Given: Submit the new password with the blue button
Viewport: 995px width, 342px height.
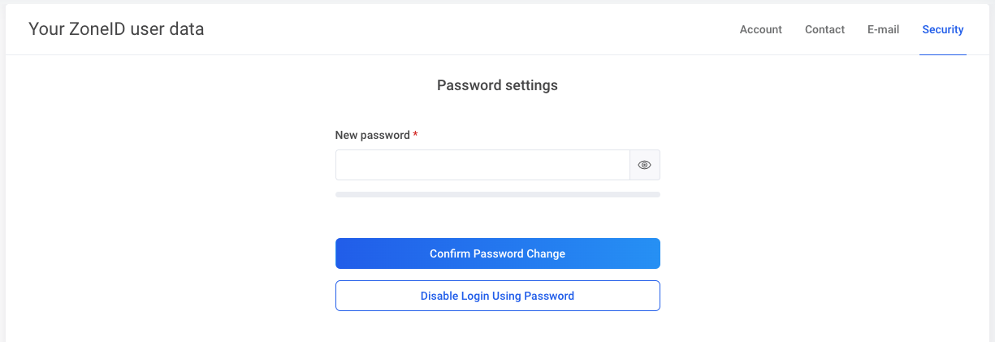Looking at the screenshot, I should (497, 253).
